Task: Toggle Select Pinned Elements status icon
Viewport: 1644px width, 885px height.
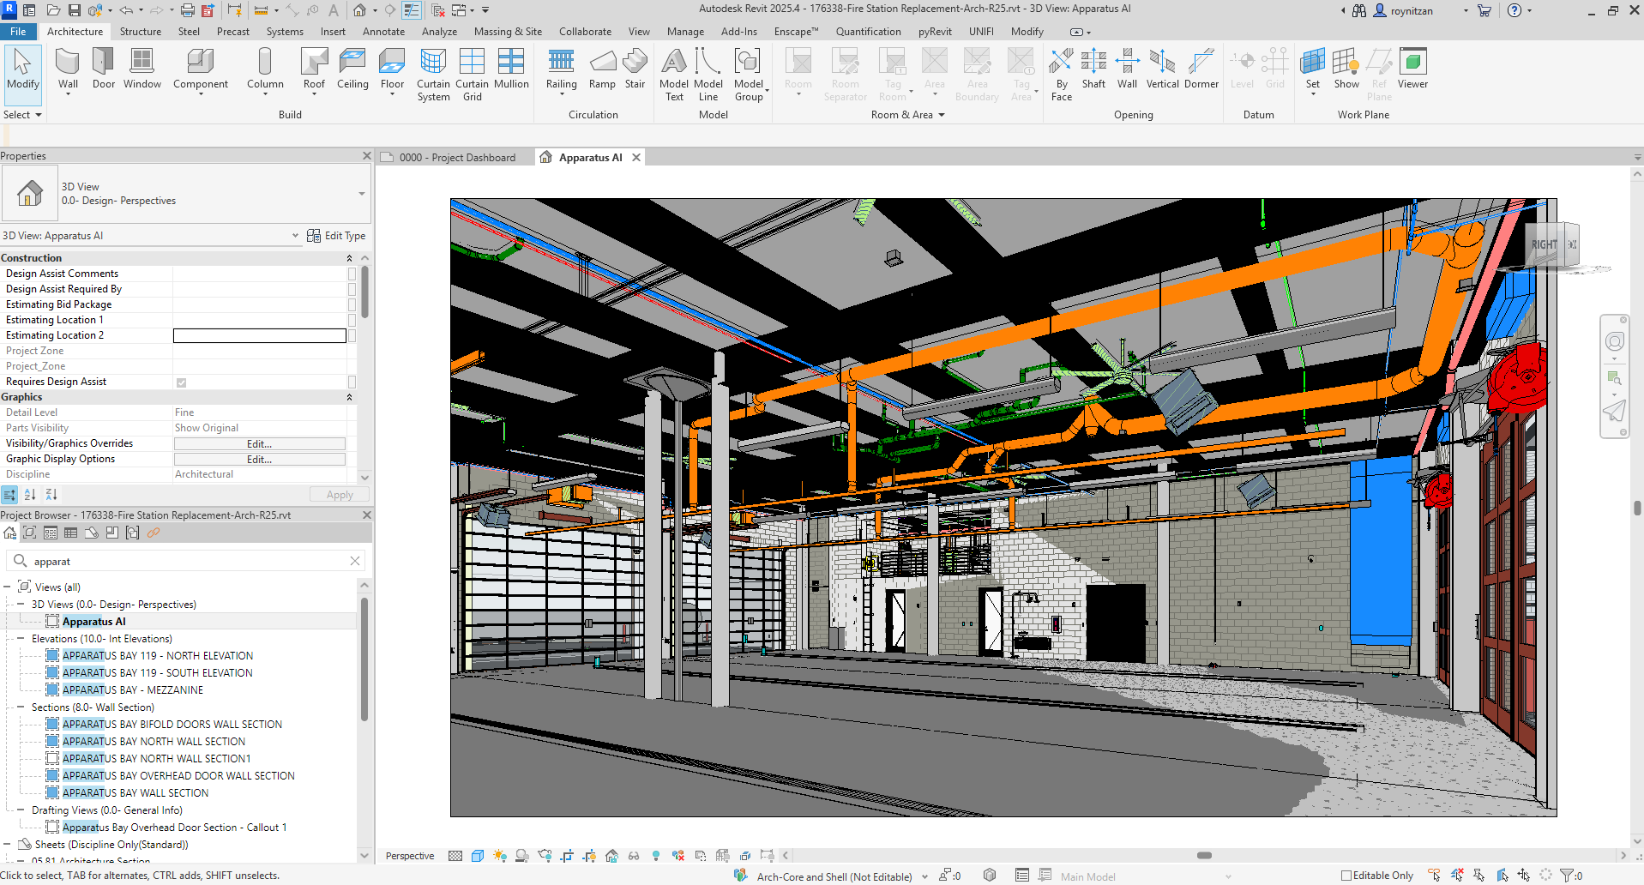Action: click(x=1479, y=876)
